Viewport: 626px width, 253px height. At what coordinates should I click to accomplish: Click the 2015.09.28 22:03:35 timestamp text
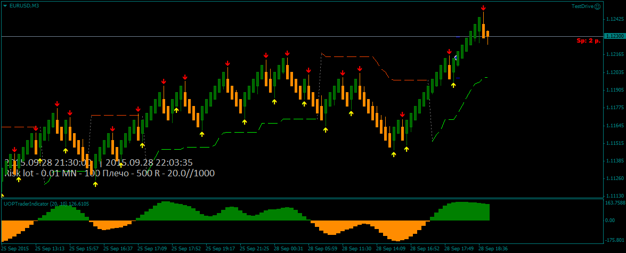pos(149,163)
